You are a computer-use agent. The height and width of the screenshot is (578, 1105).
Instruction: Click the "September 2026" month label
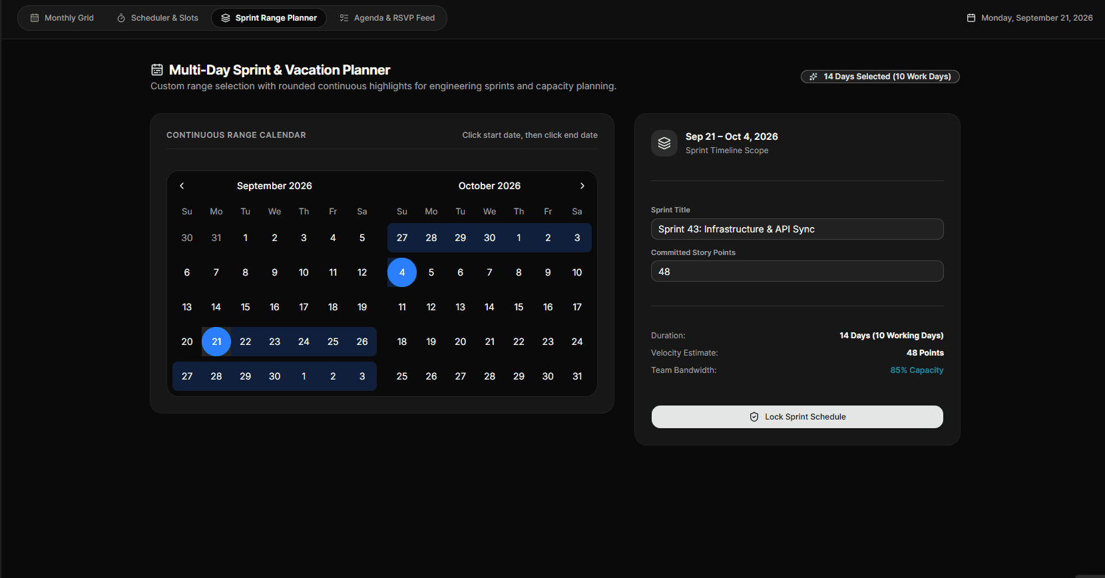274,186
